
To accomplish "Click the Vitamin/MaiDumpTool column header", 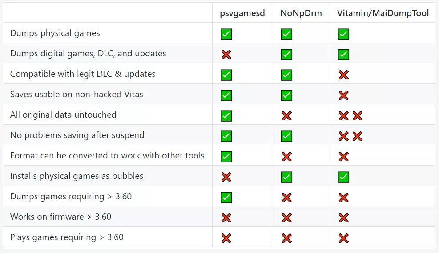I will (x=383, y=13).
